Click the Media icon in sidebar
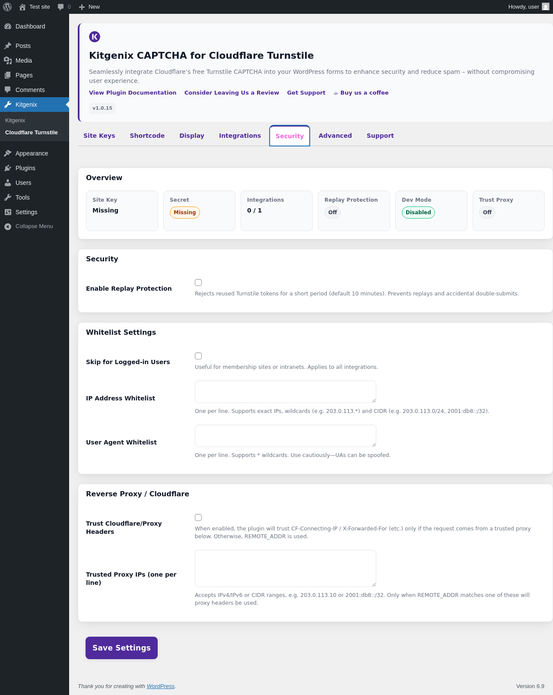 (x=8, y=60)
